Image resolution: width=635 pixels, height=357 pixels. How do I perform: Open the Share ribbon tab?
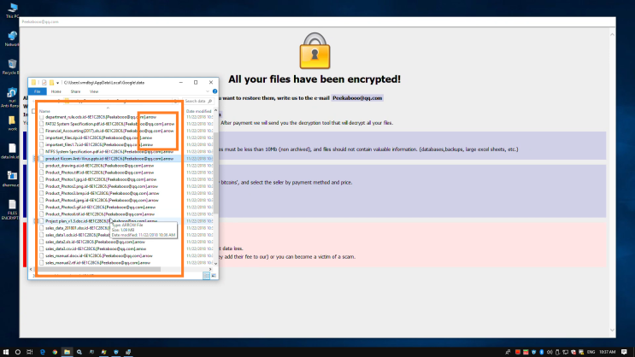(x=75, y=91)
